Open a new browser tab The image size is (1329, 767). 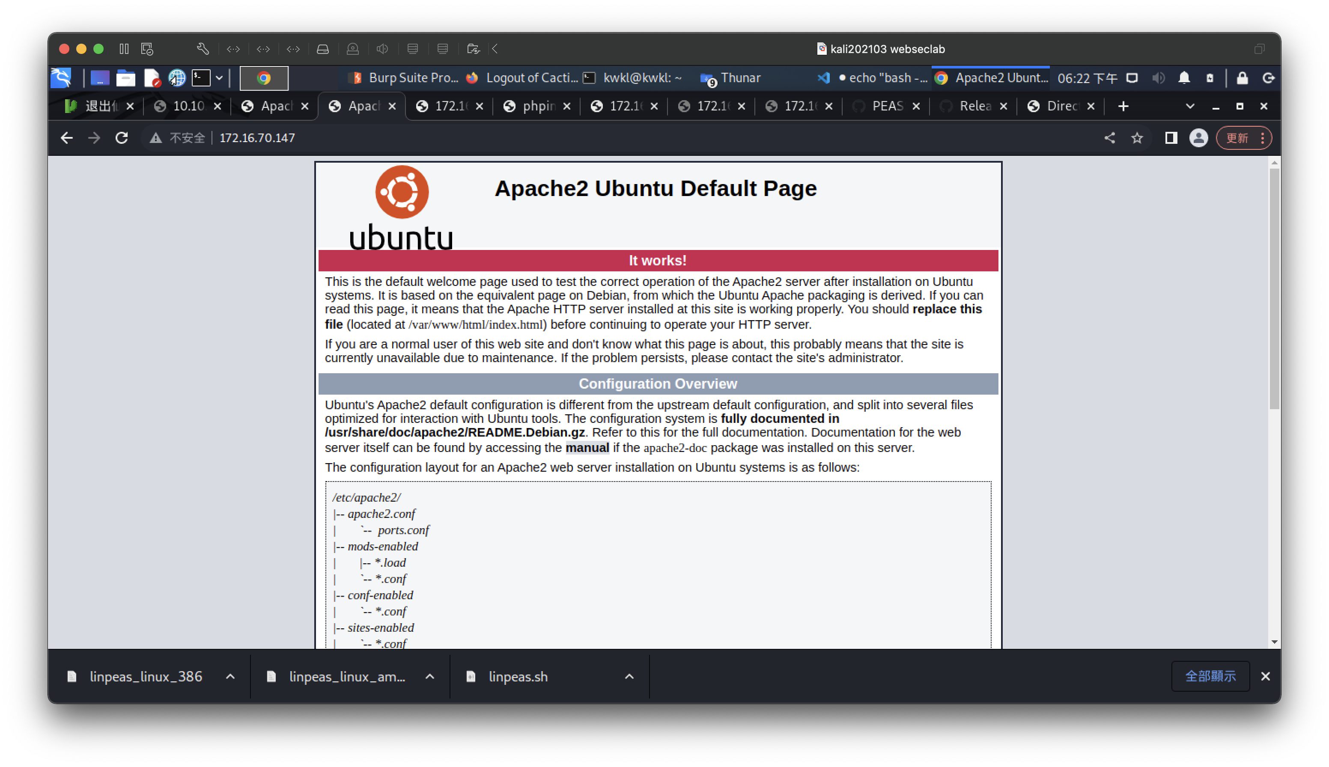[x=1123, y=107]
